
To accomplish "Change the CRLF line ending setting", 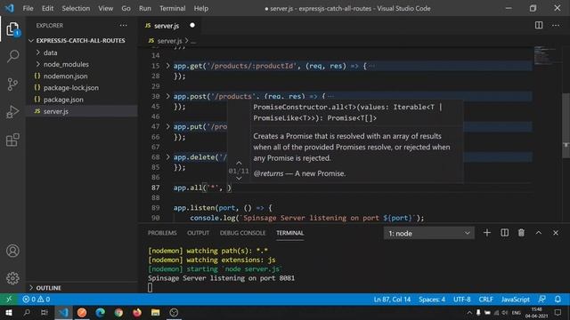I will (485, 300).
